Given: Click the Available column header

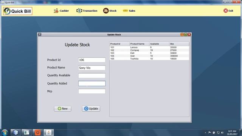Looking at the screenshot, I should pyautogui.click(x=159, y=44).
